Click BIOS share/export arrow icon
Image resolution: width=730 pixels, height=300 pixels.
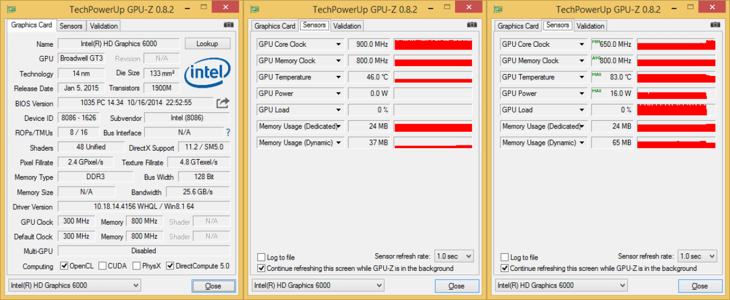point(223,103)
